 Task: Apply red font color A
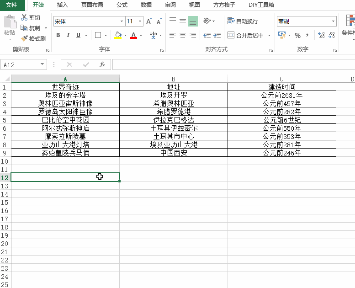click(x=133, y=35)
